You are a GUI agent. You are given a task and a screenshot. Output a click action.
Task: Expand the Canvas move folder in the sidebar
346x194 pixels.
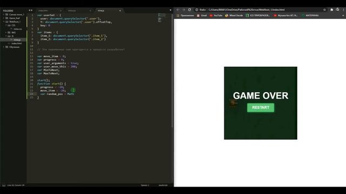pos(4,15)
